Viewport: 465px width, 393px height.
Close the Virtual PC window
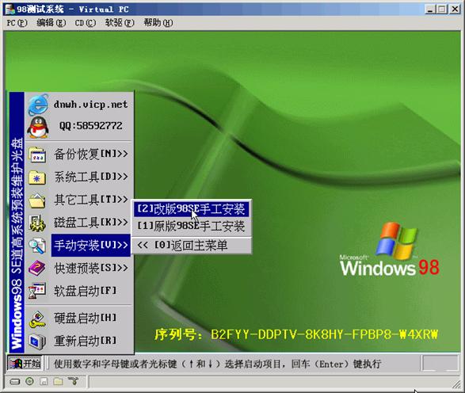click(x=455, y=10)
